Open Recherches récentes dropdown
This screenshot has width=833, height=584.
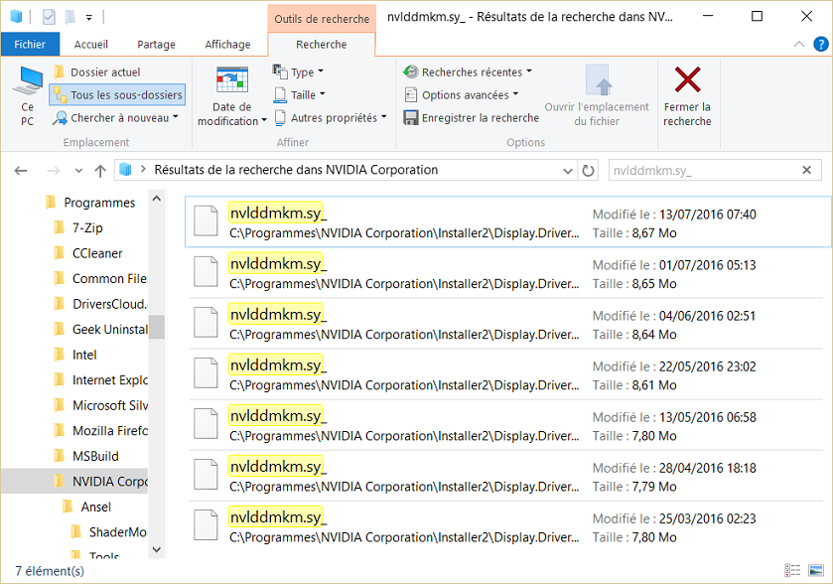point(469,73)
